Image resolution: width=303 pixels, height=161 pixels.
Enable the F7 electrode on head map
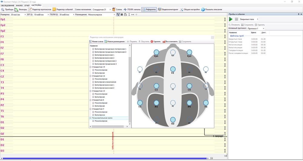click(x=140, y=69)
